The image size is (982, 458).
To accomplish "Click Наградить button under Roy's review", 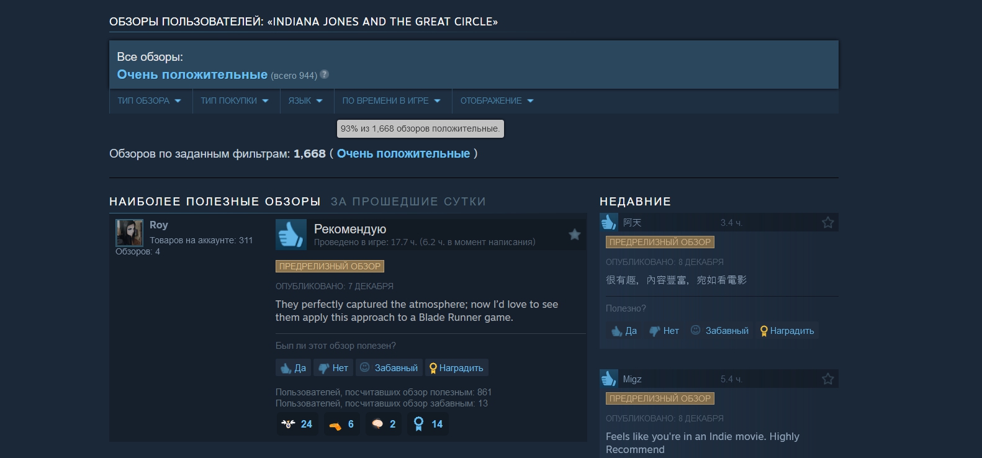I will (x=456, y=368).
